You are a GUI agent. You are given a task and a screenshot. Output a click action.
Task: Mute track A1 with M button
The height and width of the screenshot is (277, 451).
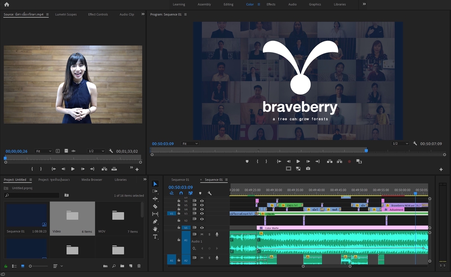tap(202, 234)
